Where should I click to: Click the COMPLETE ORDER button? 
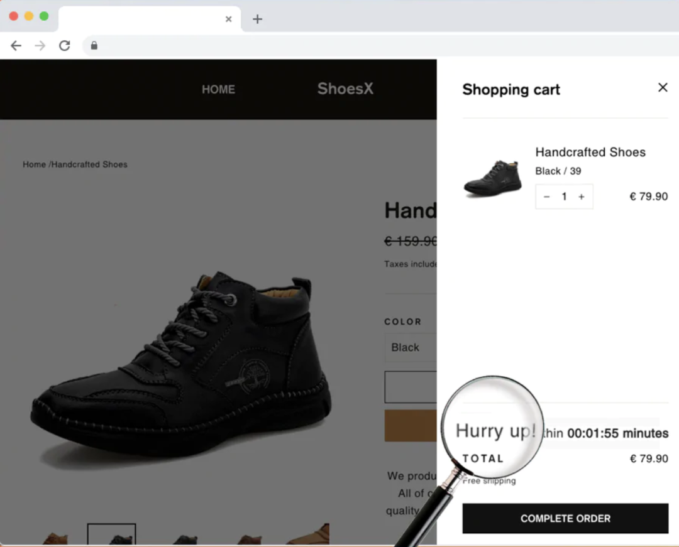tap(565, 518)
